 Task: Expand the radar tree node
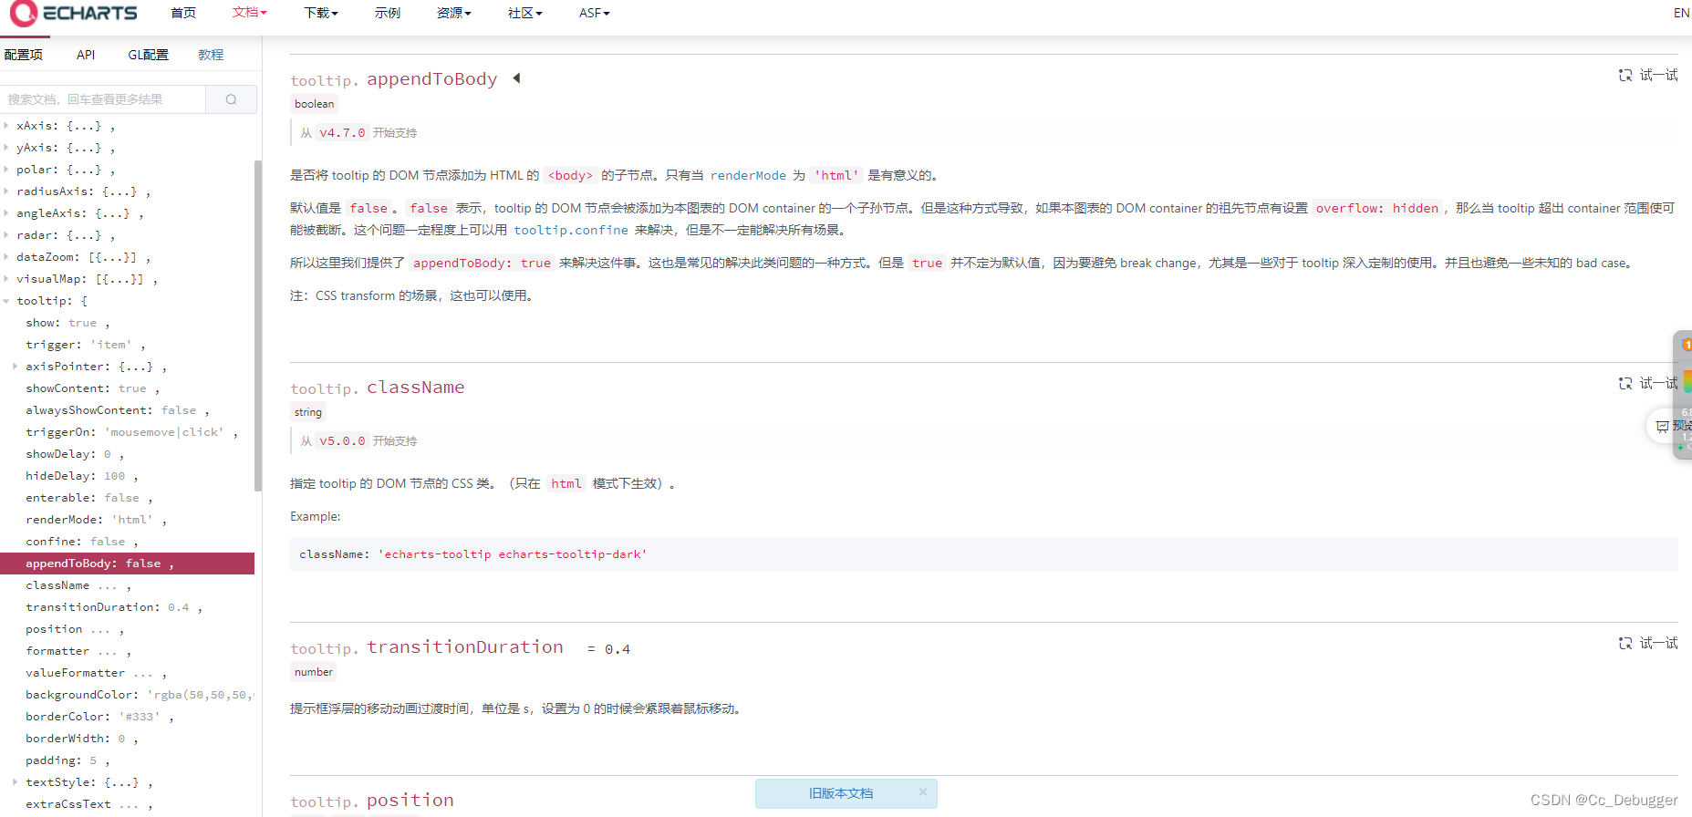(x=6, y=235)
